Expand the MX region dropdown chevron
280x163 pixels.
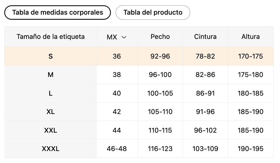coord(124,37)
